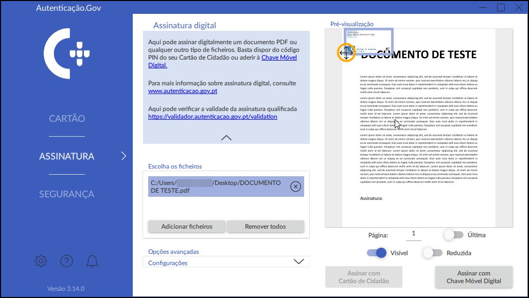This screenshot has height=298, width=529.
Task: Click the signature move crosshair icon
Action: [346, 52]
